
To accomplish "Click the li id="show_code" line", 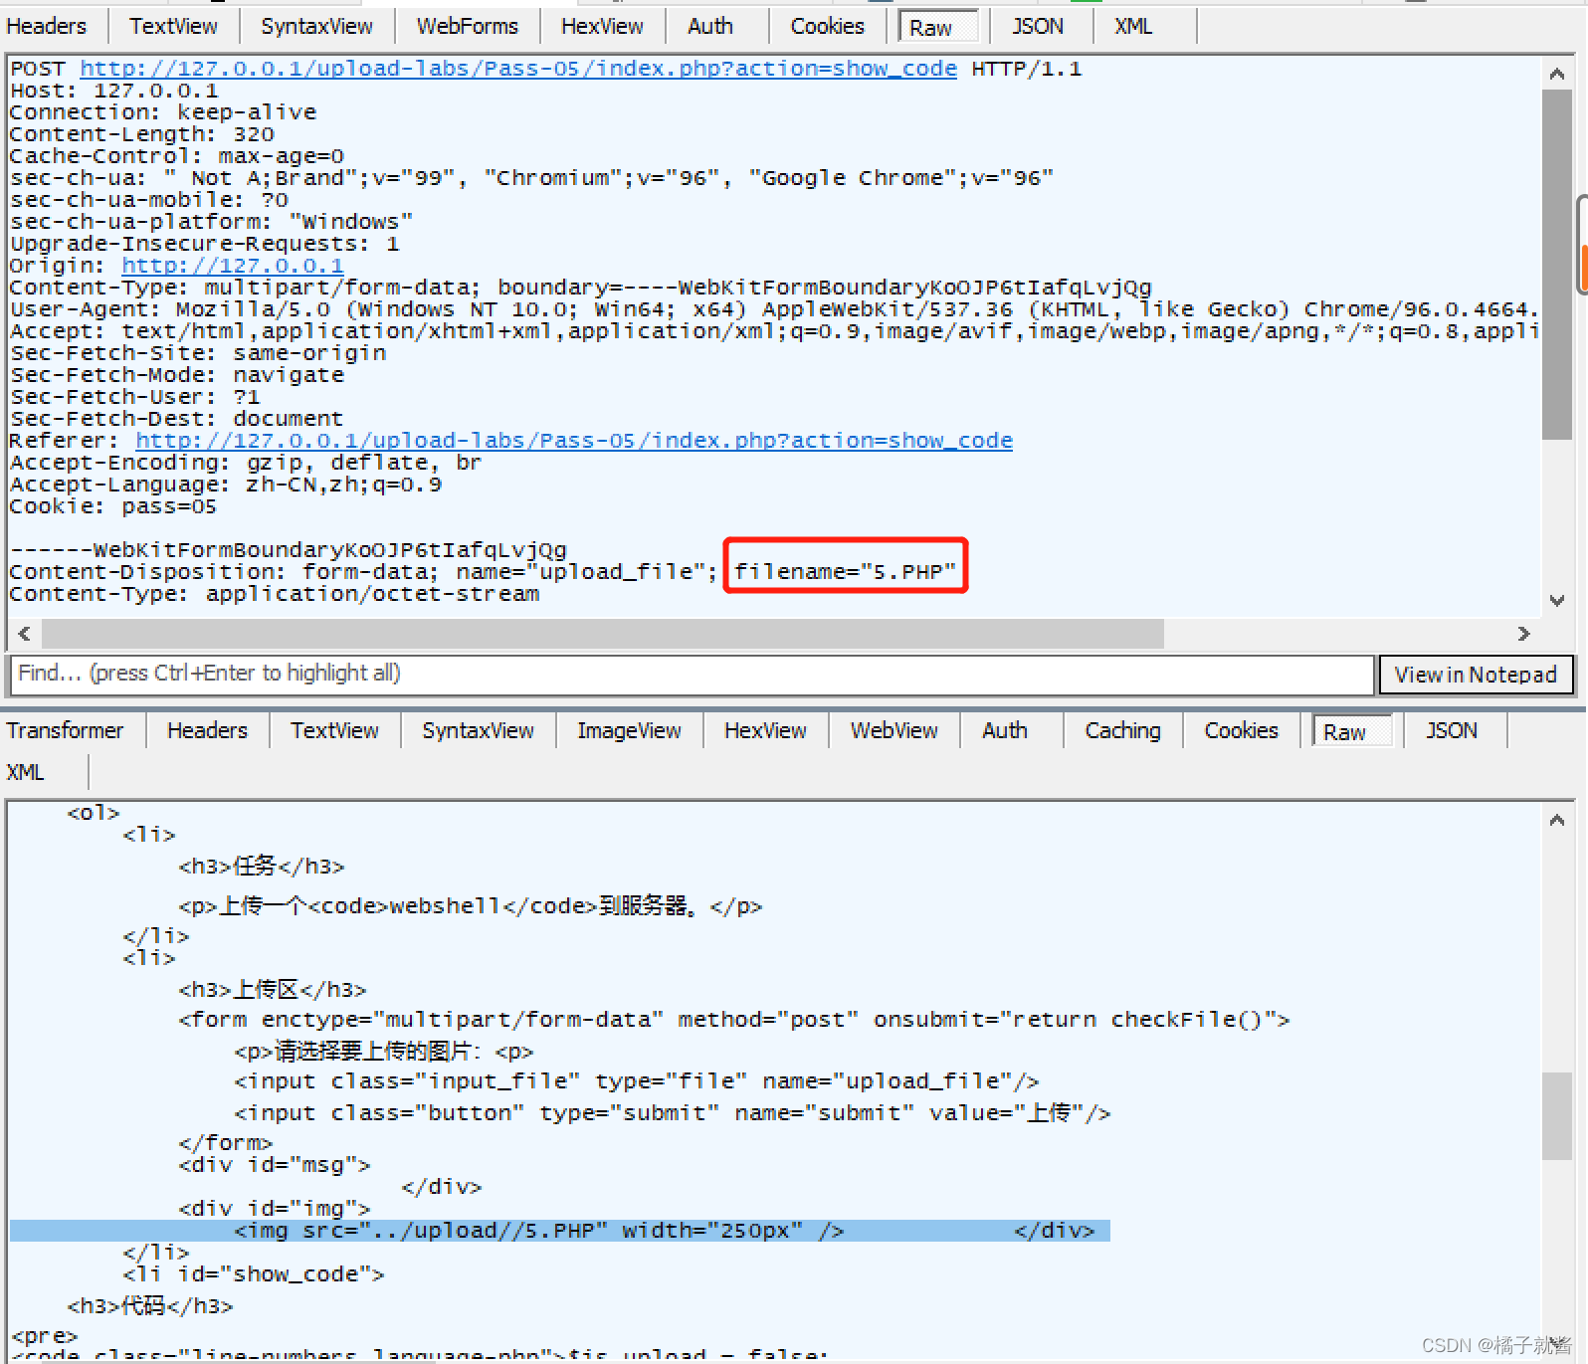I will [254, 1274].
